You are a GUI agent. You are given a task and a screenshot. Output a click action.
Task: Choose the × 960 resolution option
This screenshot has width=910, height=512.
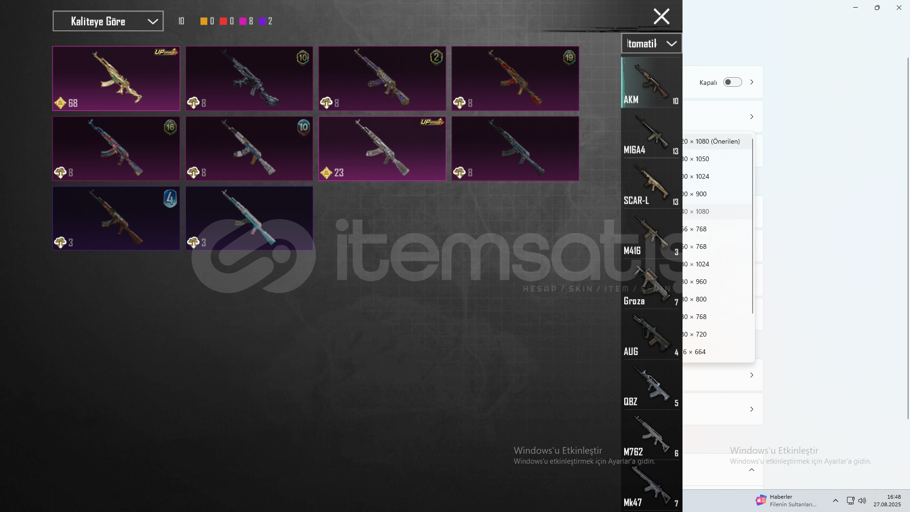(717, 282)
